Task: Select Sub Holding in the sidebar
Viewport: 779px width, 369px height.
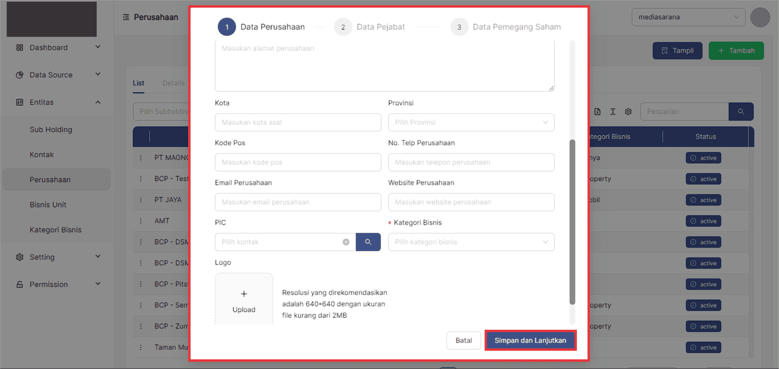Action: coord(51,130)
